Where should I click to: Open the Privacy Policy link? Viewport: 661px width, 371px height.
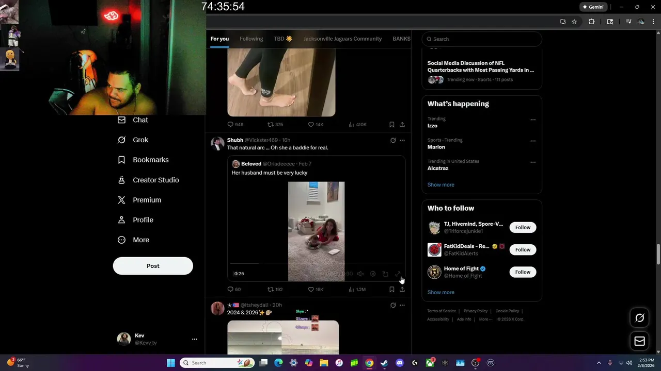pyautogui.click(x=476, y=311)
